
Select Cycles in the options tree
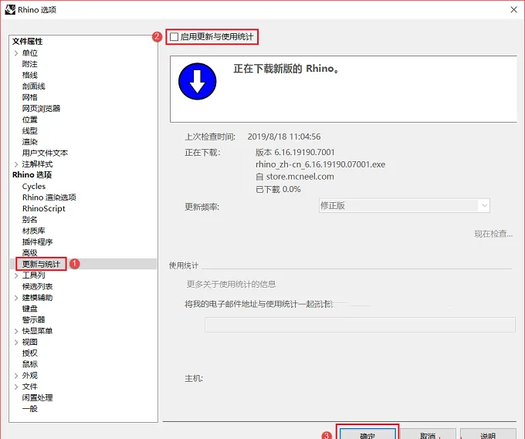click(x=34, y=187)
